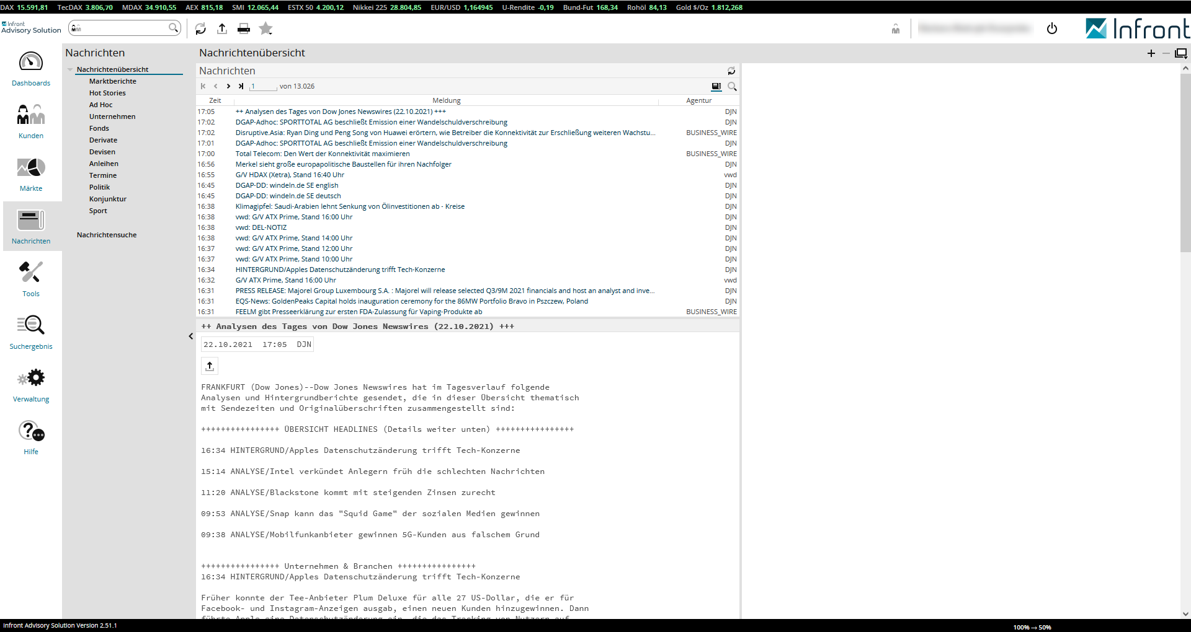Screen dimensions: 1191x632
Task: Open Klimagipfel Saudi-Arabien news headline
Action: (350, 206)
